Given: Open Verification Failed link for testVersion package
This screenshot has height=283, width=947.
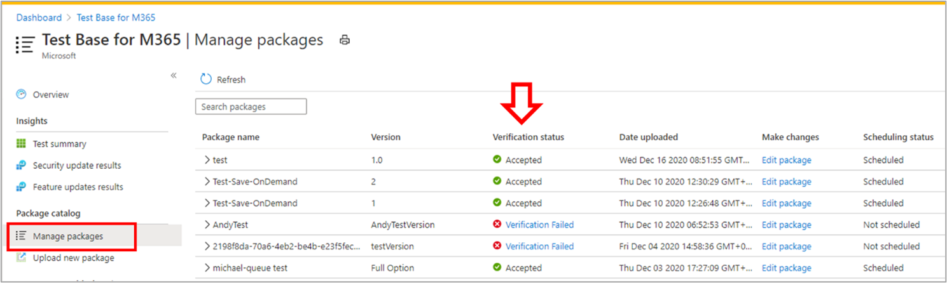Looking at the screenshot, I should (539, 246).
